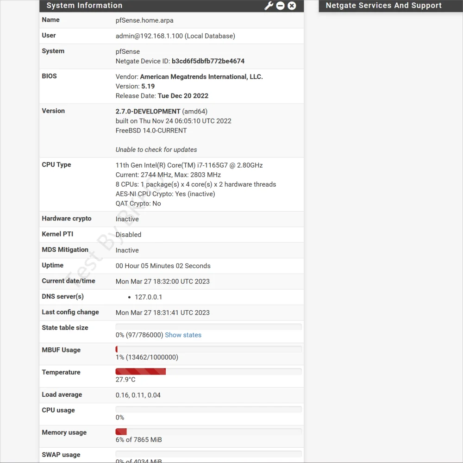Click the Hardware crypto Inactive value
Viewport: 463px width, 463px height.
[127, 219]
